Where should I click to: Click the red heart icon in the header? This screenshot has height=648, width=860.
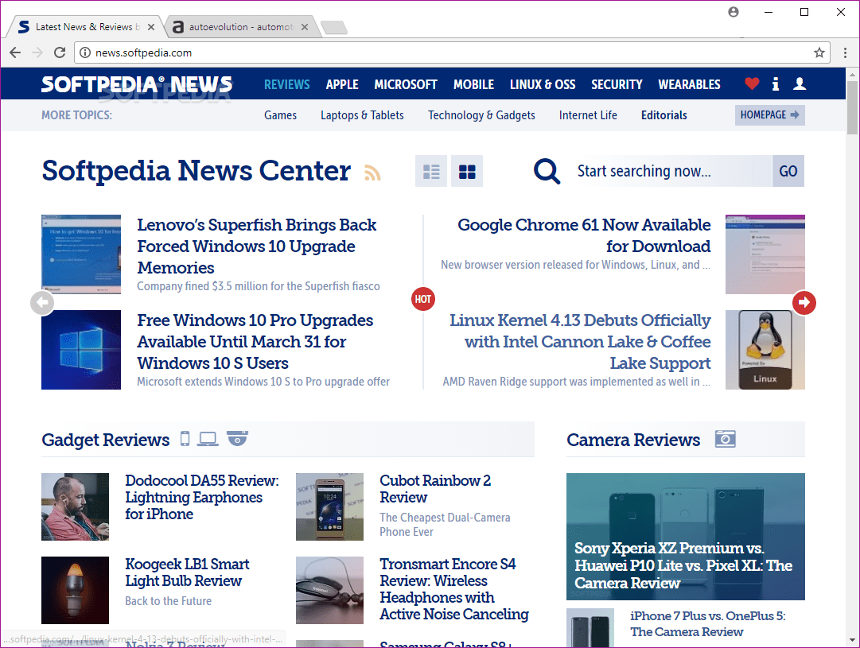(x=752, y=83)
